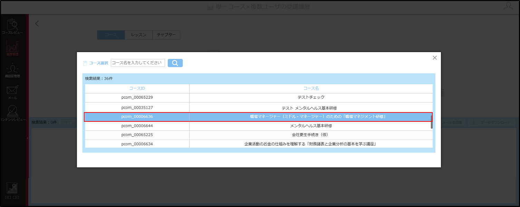Go back with the left chevron

click(37, 24)
